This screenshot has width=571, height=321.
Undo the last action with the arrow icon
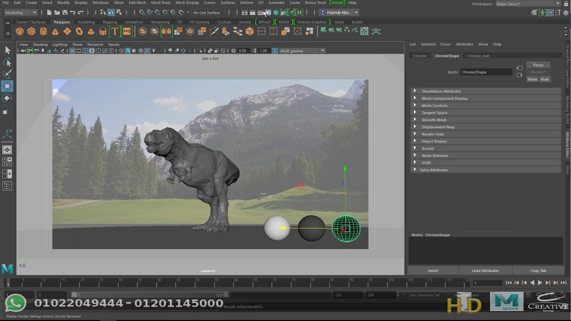coord(73,12)
